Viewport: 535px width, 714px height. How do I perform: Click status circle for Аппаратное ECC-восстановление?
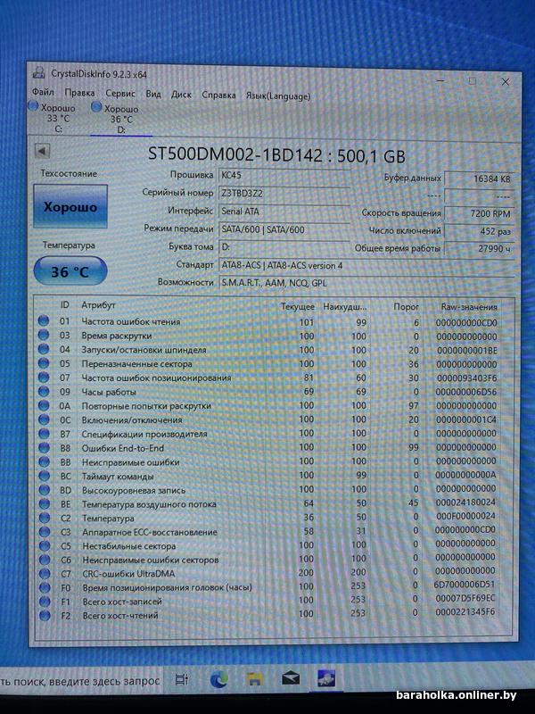point(44,532)
